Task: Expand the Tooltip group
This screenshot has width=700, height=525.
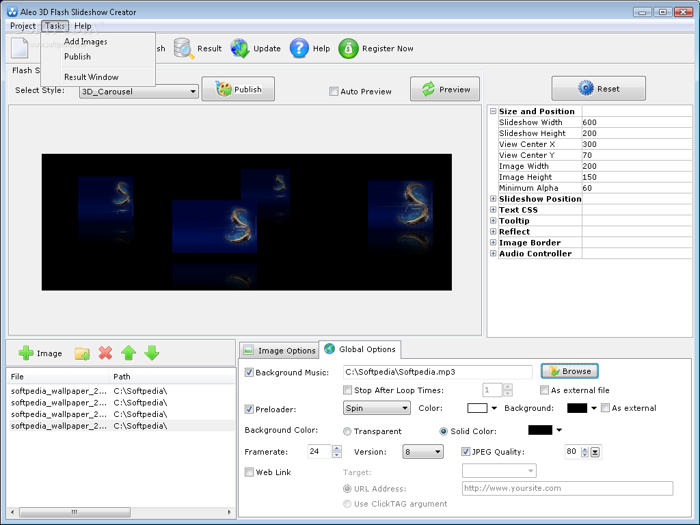Action: click(x=494, y=221)
